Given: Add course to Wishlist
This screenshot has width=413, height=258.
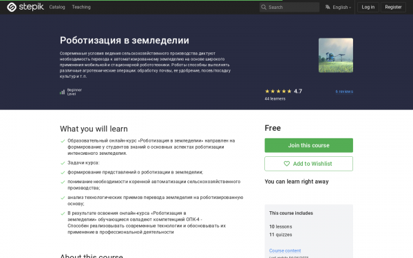Looking at the screenshot, I should pyautogui.click(x=308, y=164).
